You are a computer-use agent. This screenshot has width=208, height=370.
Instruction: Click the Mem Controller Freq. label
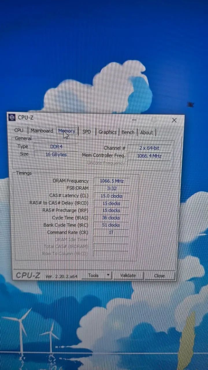(104, 155)
